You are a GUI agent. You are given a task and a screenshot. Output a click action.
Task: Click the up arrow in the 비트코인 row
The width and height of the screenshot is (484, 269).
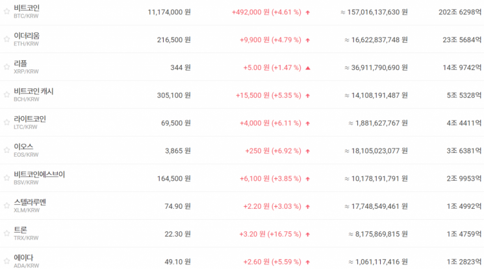[308, 12]
